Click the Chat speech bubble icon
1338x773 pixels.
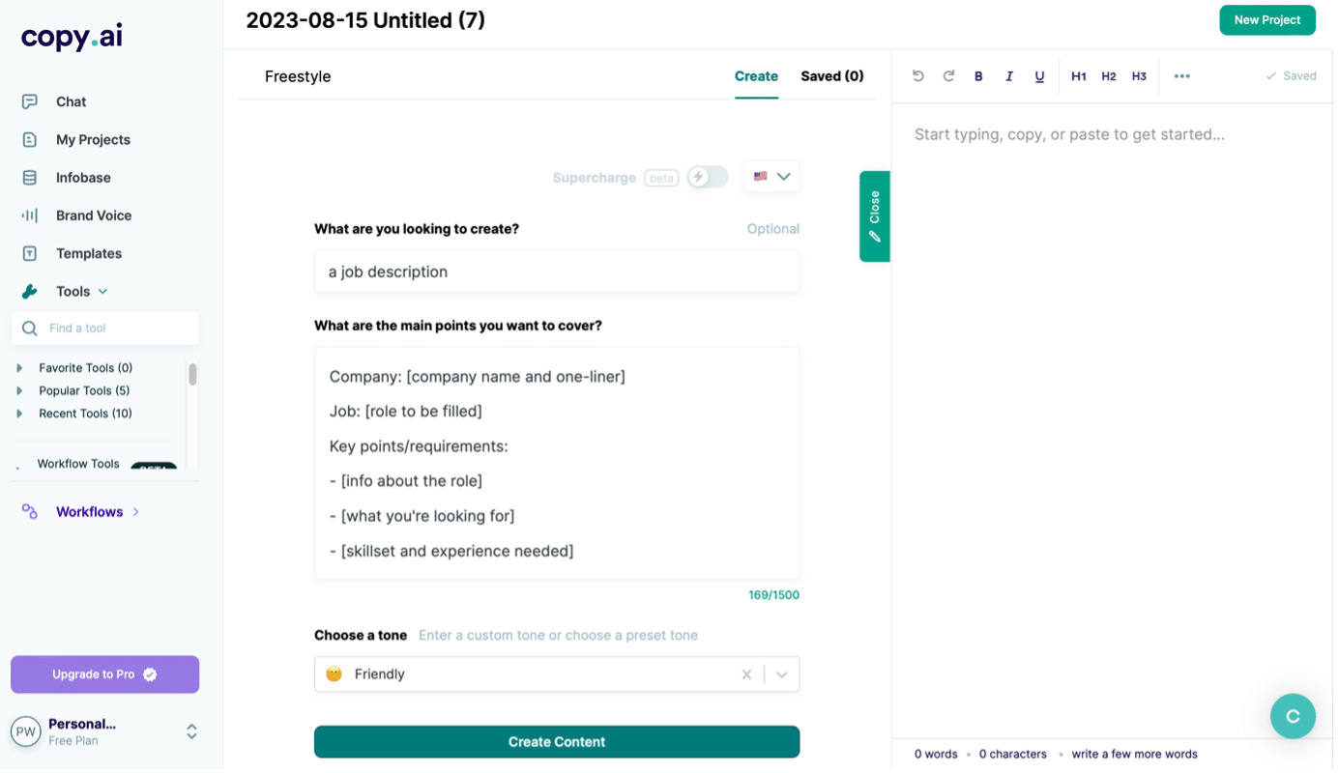pos(30,101)
